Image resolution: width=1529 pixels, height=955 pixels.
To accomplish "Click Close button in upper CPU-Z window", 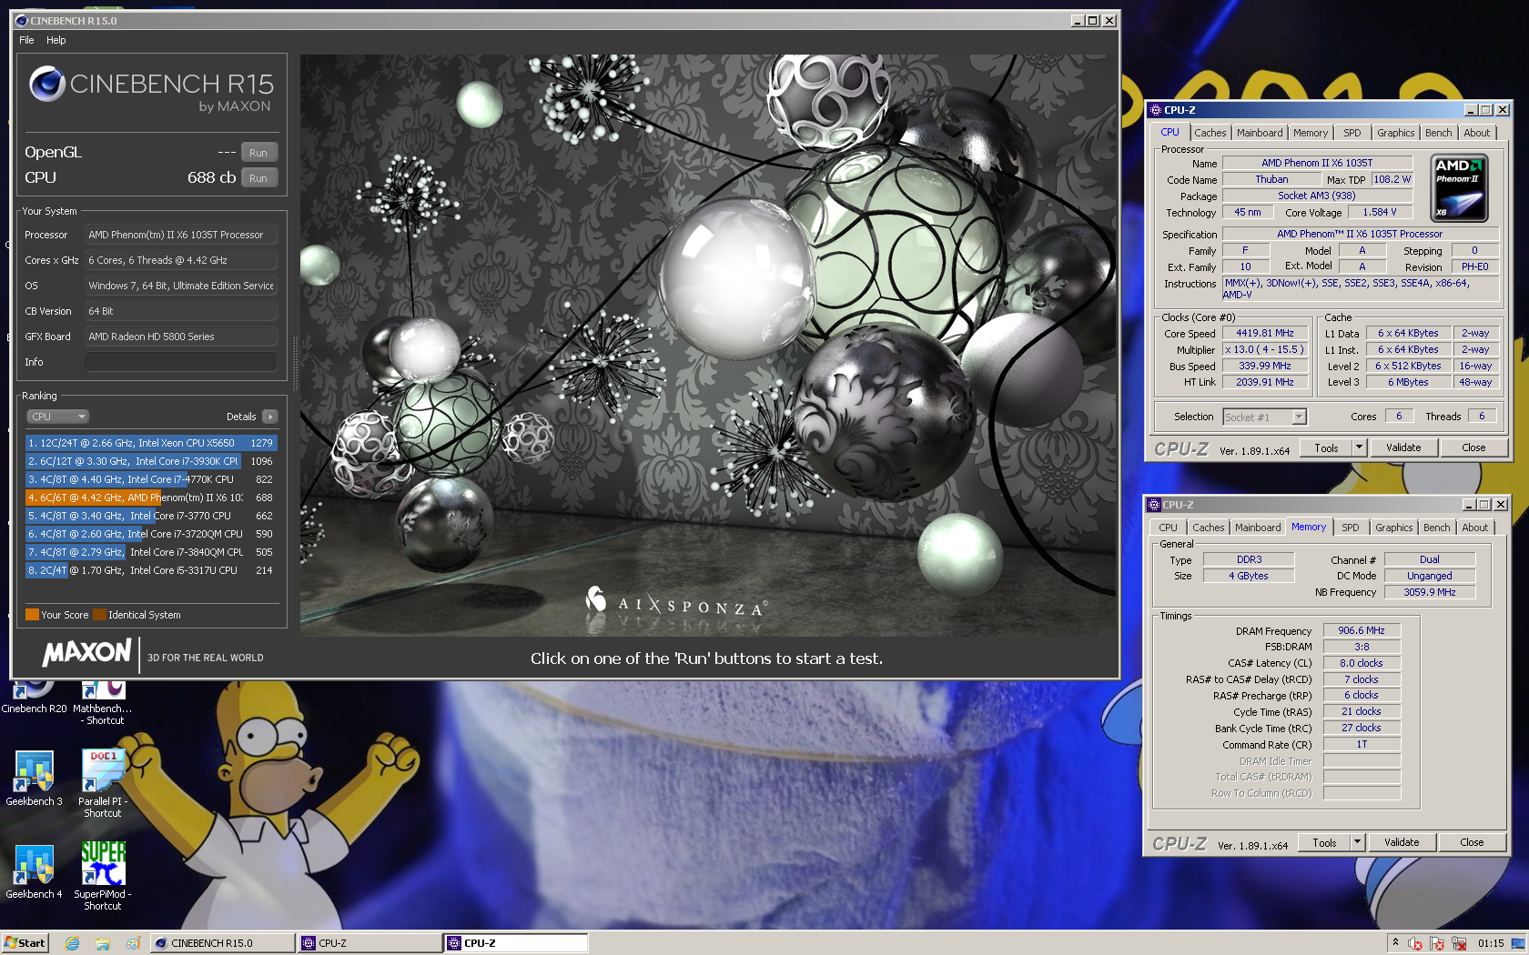I will [x=1473, y=447].
